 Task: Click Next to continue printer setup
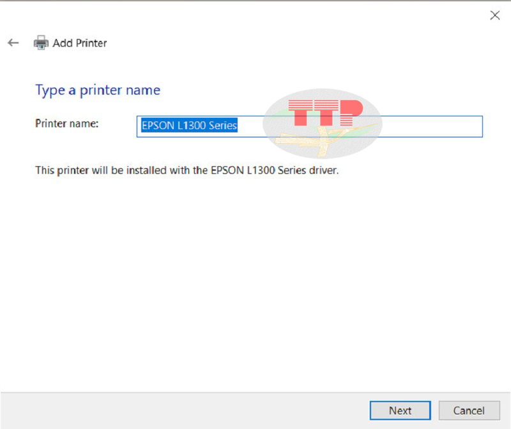(400, 410)
